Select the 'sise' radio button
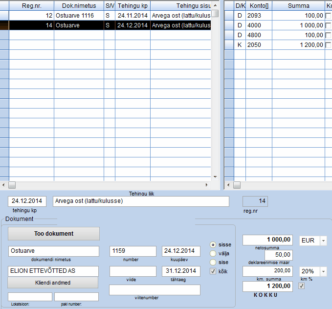The image size is (332, 309). pyautogui.click(x=213, y=263)
